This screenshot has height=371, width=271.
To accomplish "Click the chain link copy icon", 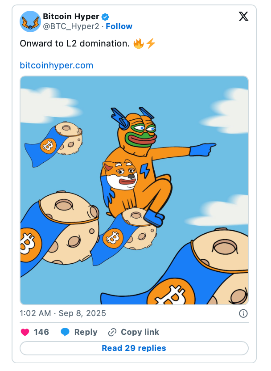I will coord(112,332).
